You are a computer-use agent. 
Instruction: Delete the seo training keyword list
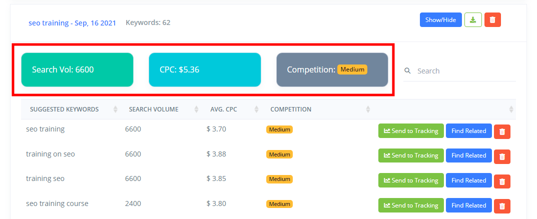pos(492,20)
